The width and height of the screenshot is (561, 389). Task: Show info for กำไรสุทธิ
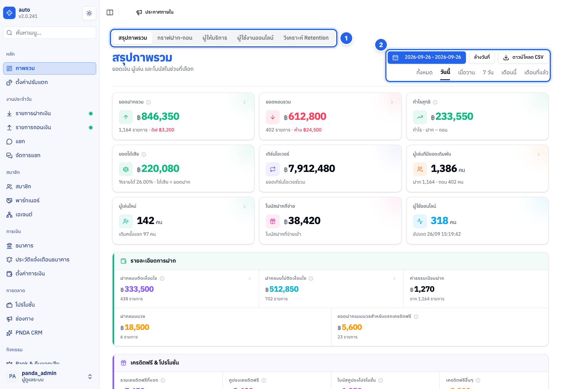pyautogui.click(x=435, y=102)
